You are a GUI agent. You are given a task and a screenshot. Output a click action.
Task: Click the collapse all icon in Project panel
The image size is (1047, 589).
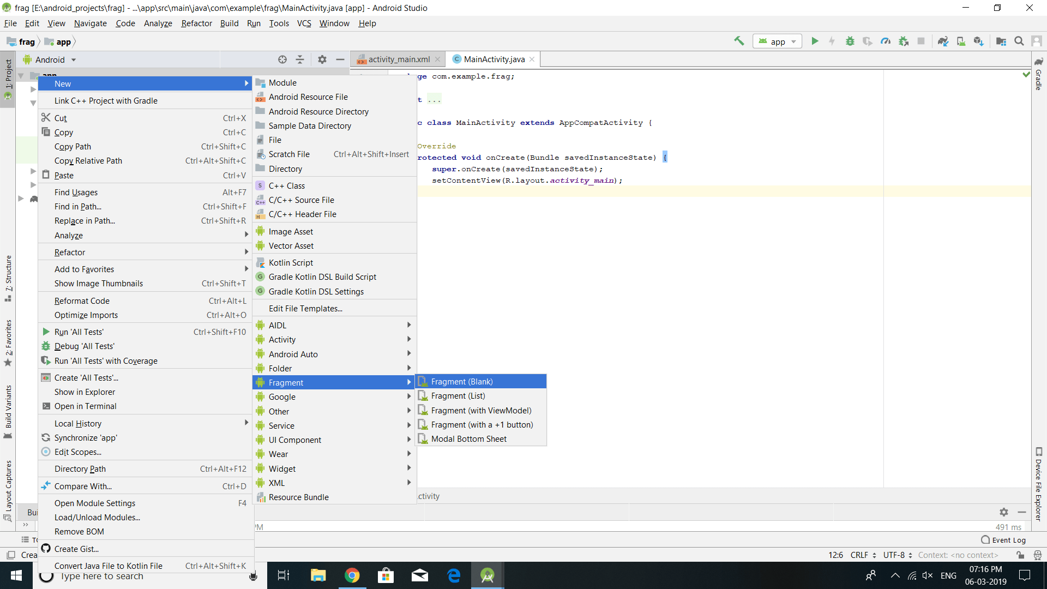coord(300,59)
